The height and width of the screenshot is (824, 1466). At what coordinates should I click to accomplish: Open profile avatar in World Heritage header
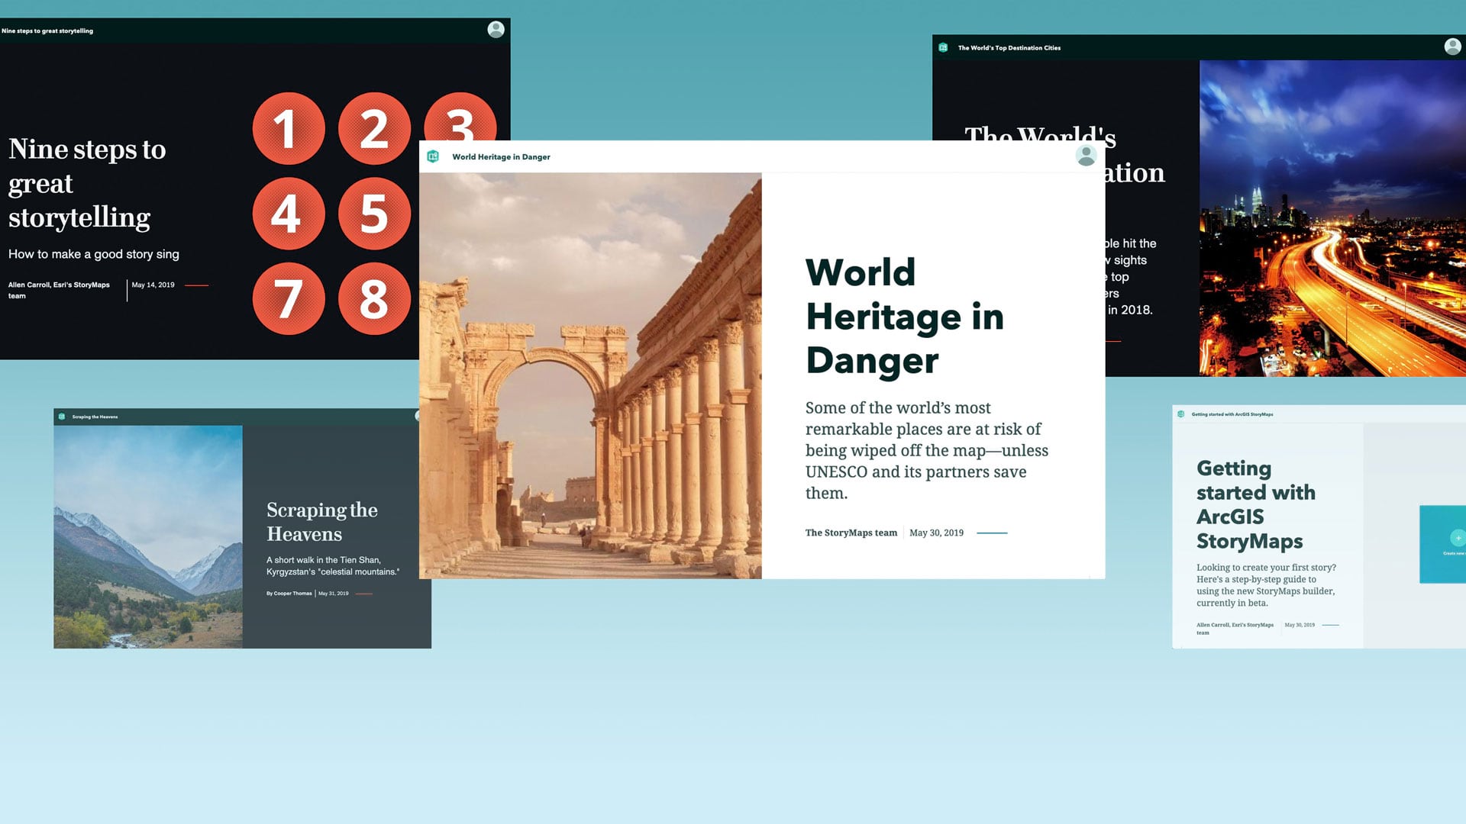tap(1086, 156)
